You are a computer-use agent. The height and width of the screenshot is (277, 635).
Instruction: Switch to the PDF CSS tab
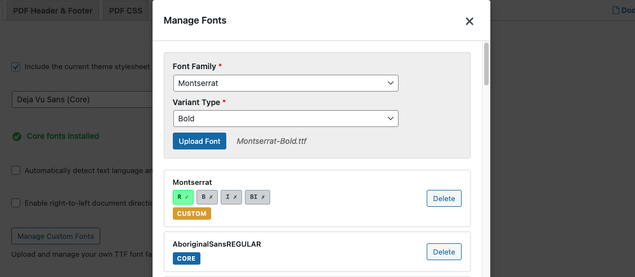[126, 11]
